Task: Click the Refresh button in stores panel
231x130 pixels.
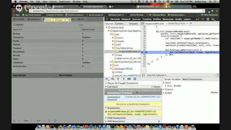Action: (18, 25)
